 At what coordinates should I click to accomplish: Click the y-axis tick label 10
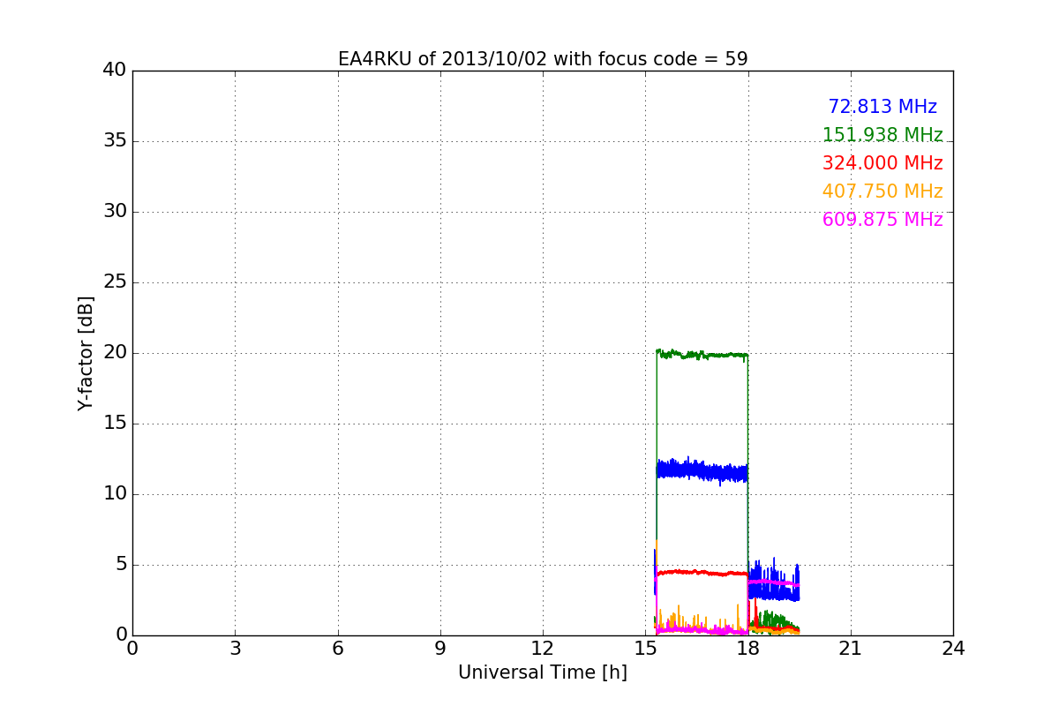pos(115,494)
